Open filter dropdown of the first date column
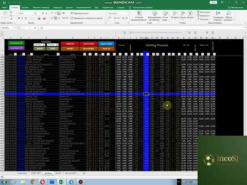Viewport: 247px width, 185px height. click(15, 54)
